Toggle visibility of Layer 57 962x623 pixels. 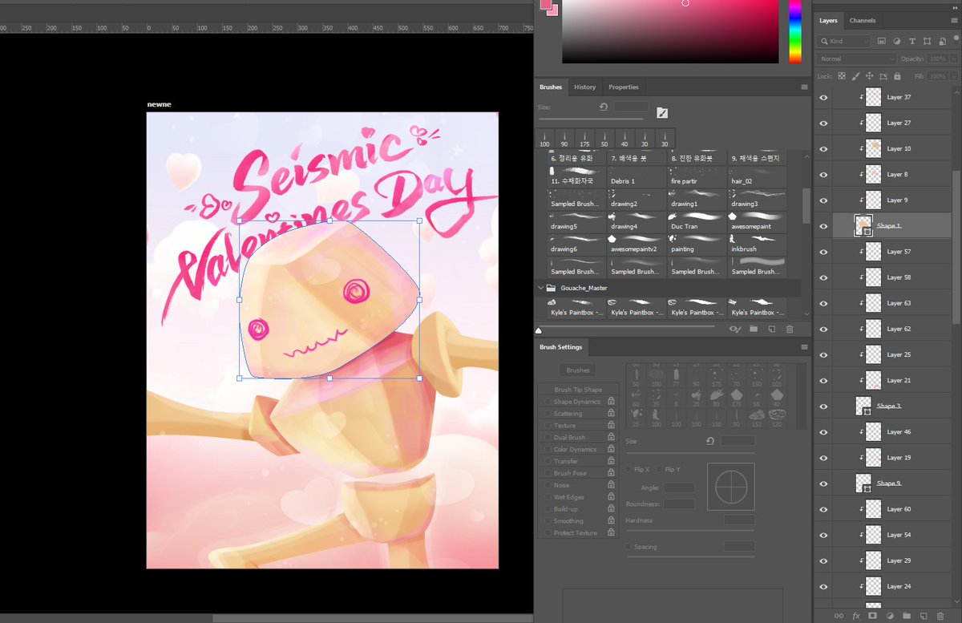point(823,252)
